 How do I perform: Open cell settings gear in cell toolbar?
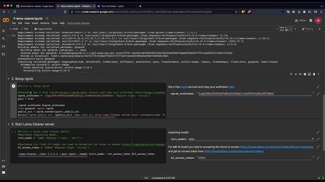(x=305, y=74)
